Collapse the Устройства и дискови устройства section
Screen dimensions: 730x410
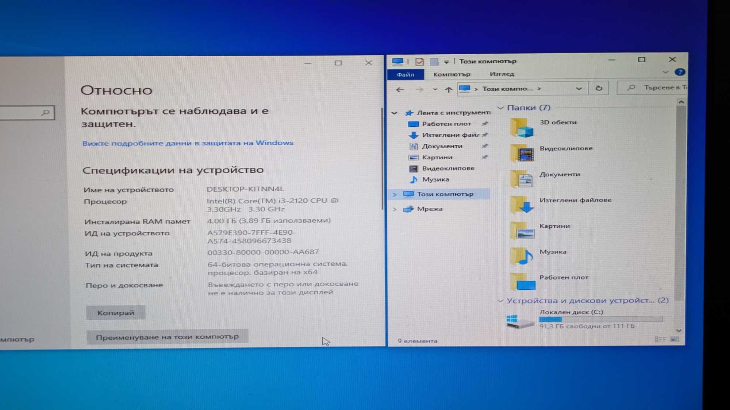pos(500,301)
